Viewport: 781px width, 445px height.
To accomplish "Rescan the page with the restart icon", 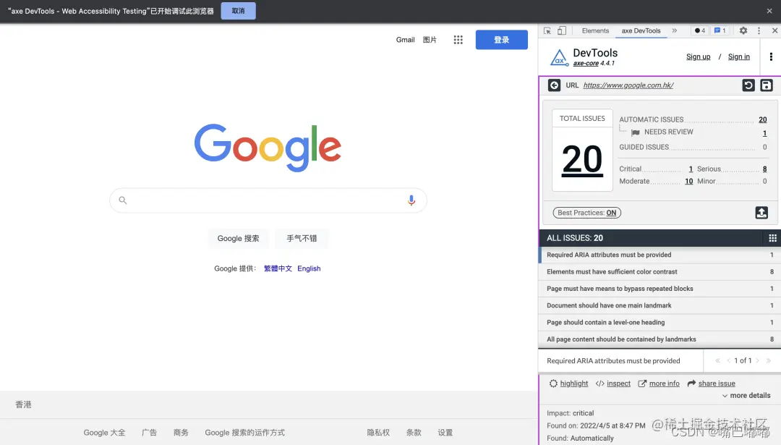I will click(748, 85).
